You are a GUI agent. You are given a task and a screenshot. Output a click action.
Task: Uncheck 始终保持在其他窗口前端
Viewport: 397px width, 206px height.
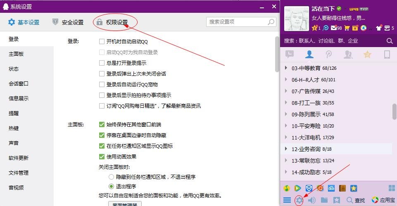click(x=102, y=125)
